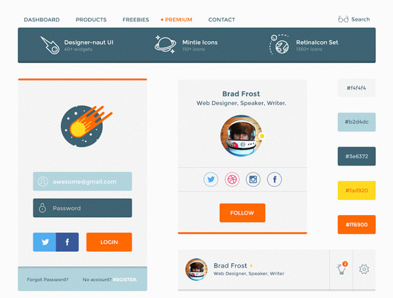Sign in with the Facebook button
Image resolution: width=393 pixels, height=298 pixels.
[67, 242]
